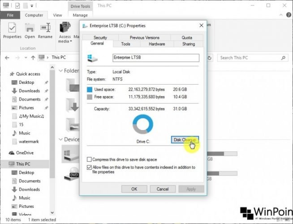Screen dimensions: 293x224
Task: Click the Disk Cleanup button
Action: tap(185, 140)
